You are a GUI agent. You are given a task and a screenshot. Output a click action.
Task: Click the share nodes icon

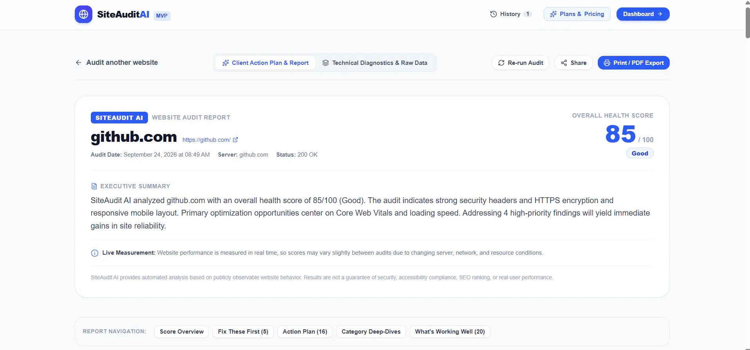(564, 63)
